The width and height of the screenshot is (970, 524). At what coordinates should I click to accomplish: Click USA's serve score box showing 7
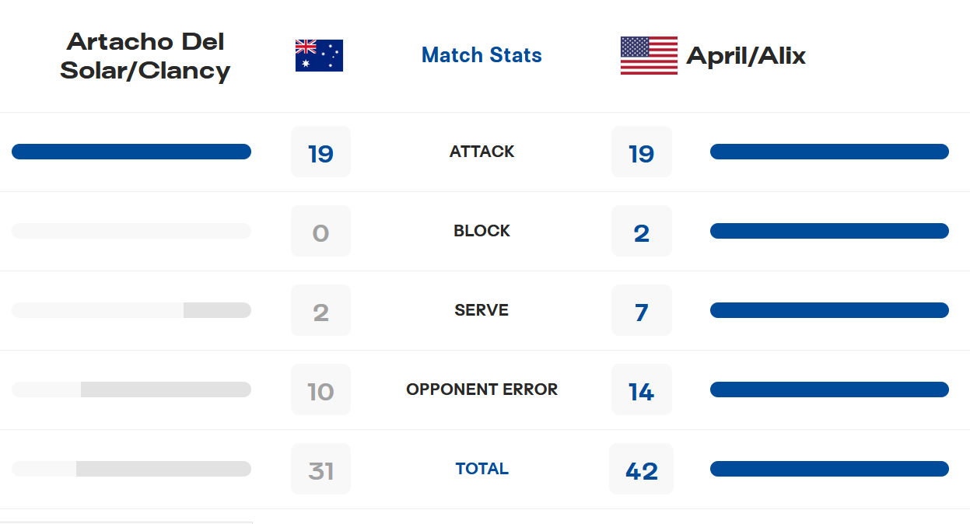641,310
